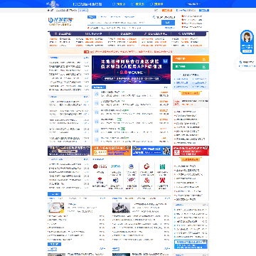This screenshot has height=256, width=256.
Task: Click the orange button in the right sidebar
Action: pyautogui.click(x=191, y=59)
